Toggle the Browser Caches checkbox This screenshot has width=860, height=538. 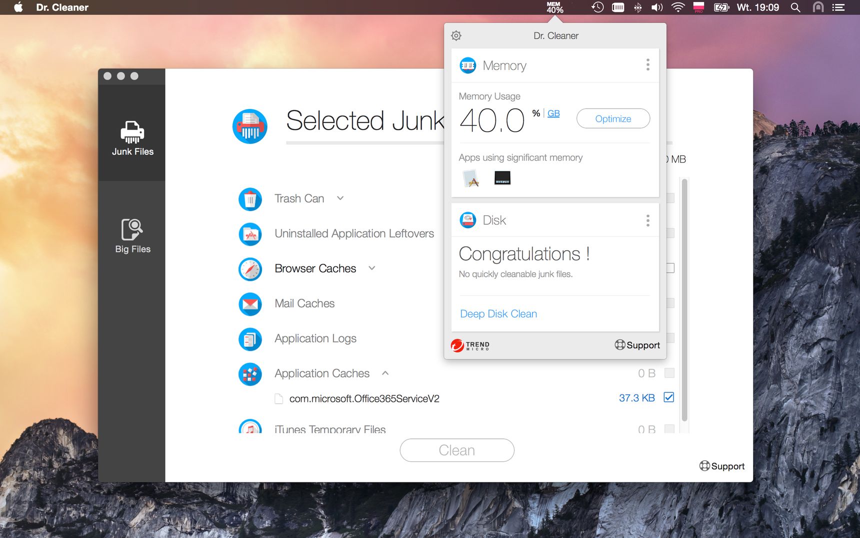670,268
